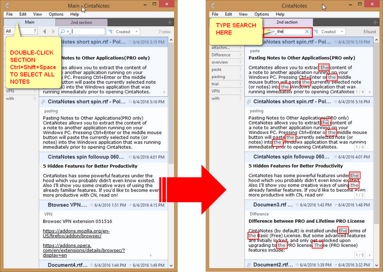Open the addons.mozilla.org Browsec link
Screen dimensions: 383x272
(76, 233)
